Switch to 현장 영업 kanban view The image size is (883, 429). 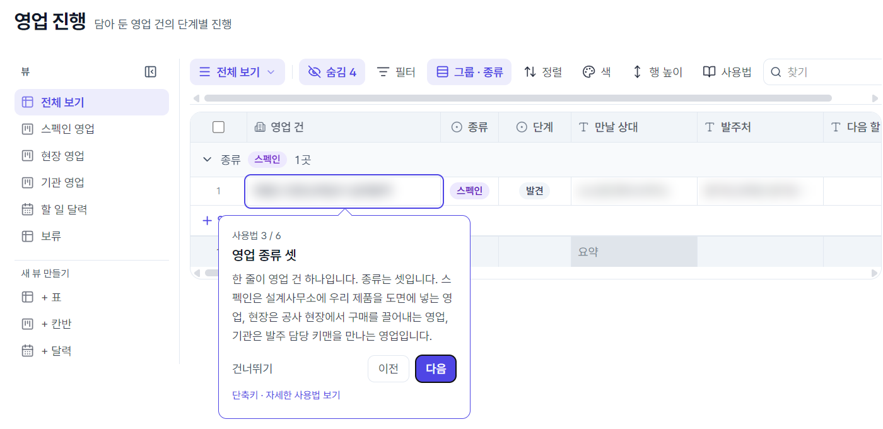coord(91,156)
